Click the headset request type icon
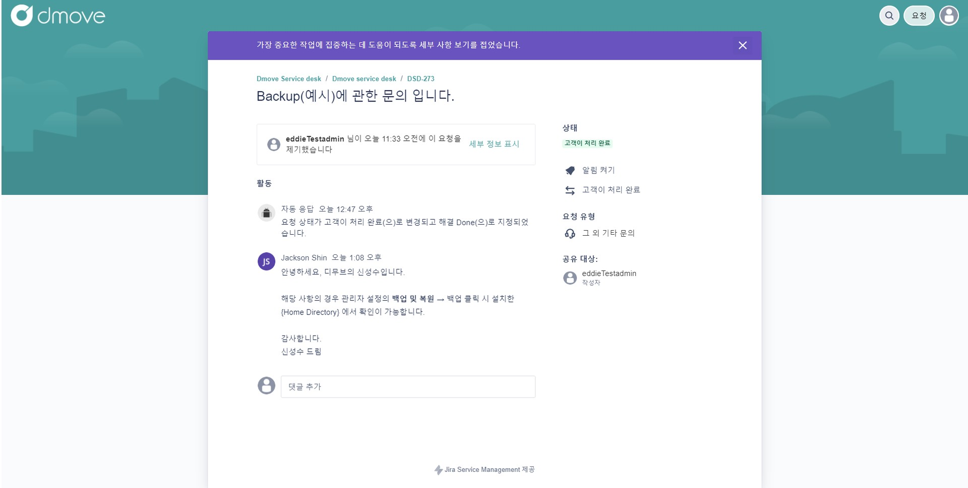This screenshot has width=968, height=488. tap(570, 233)
